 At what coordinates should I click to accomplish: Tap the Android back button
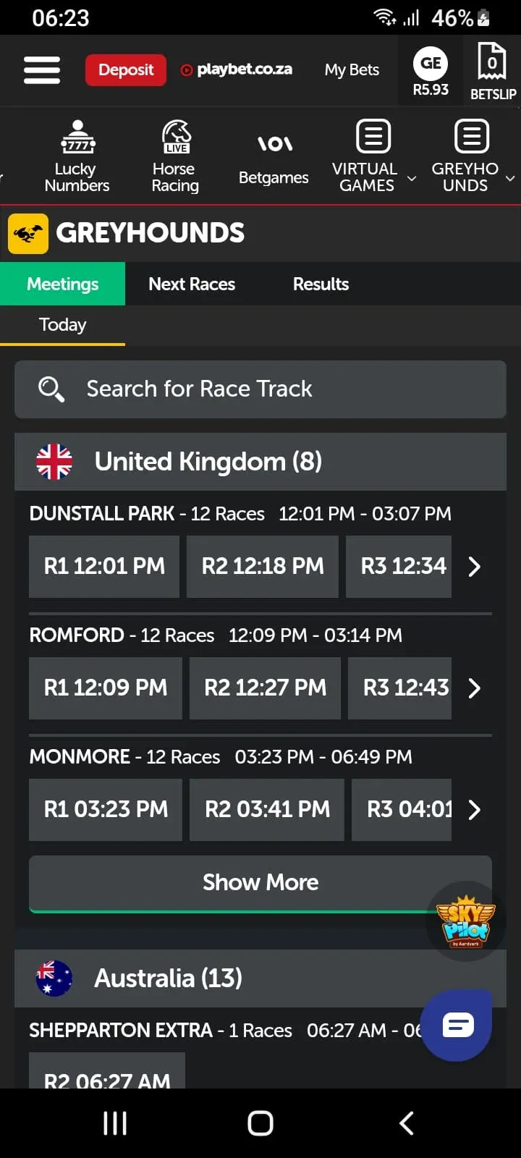point(407,1123)
